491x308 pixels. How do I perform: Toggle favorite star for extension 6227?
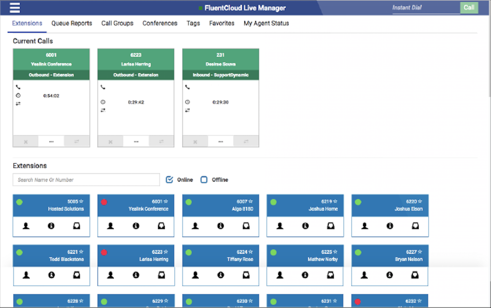point(420,252)
